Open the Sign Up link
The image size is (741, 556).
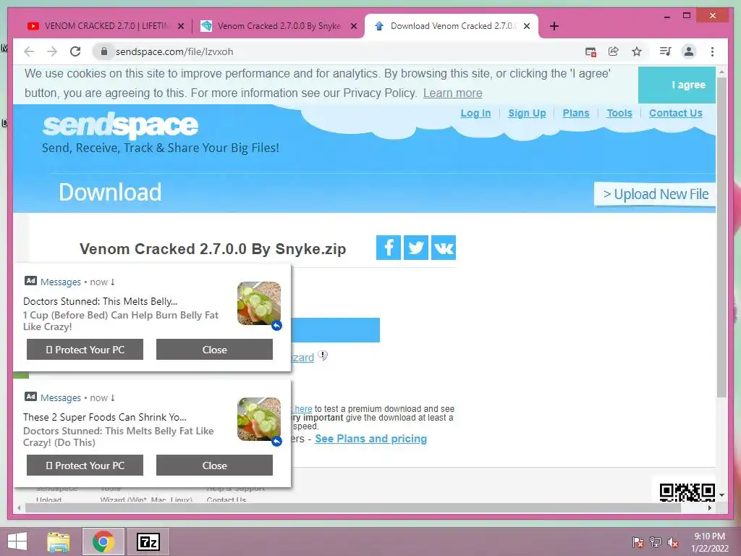(x=527, y=113)
